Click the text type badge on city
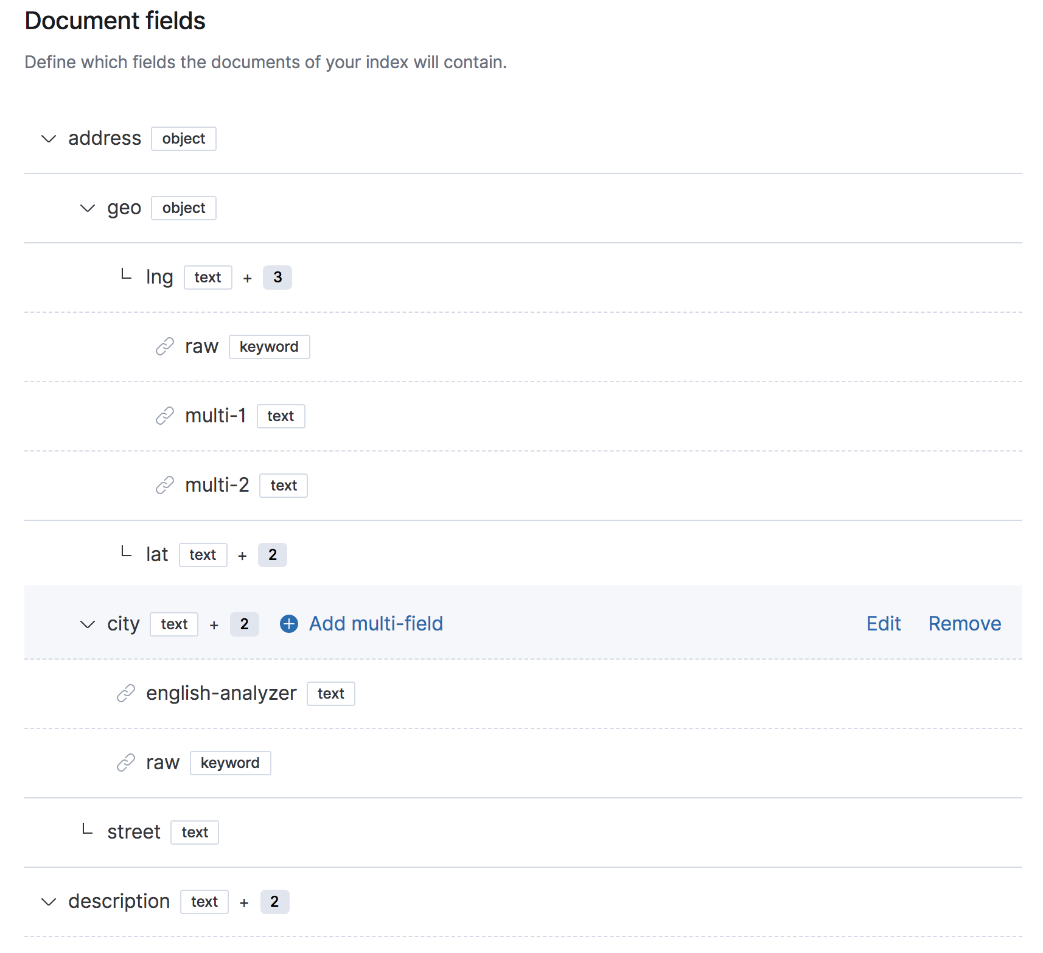Screen dimensions: 1043x953 pos(174,624)
